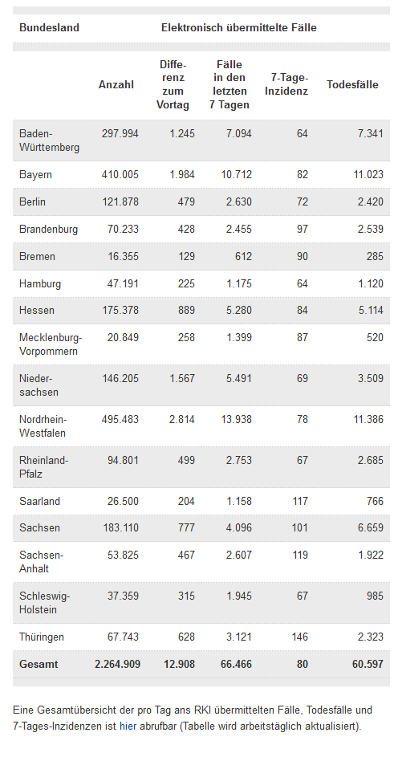Select the Bundesland column header
The width and height of the screenshot is (398, 757).
(x=49, y=27)
